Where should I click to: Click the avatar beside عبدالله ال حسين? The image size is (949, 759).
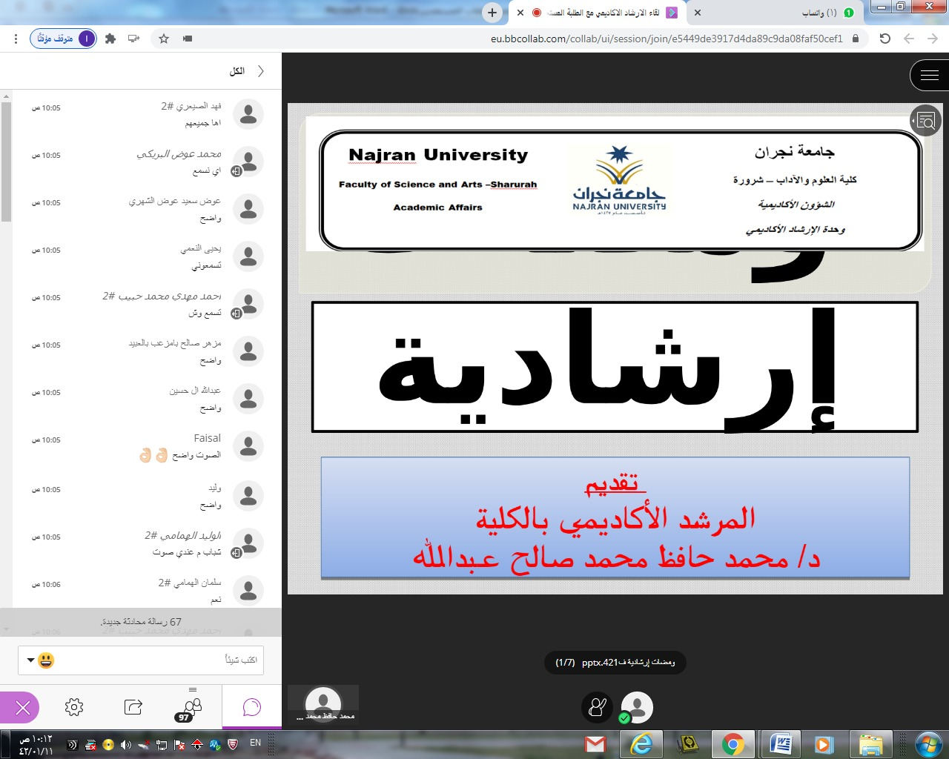click(248, 399)
